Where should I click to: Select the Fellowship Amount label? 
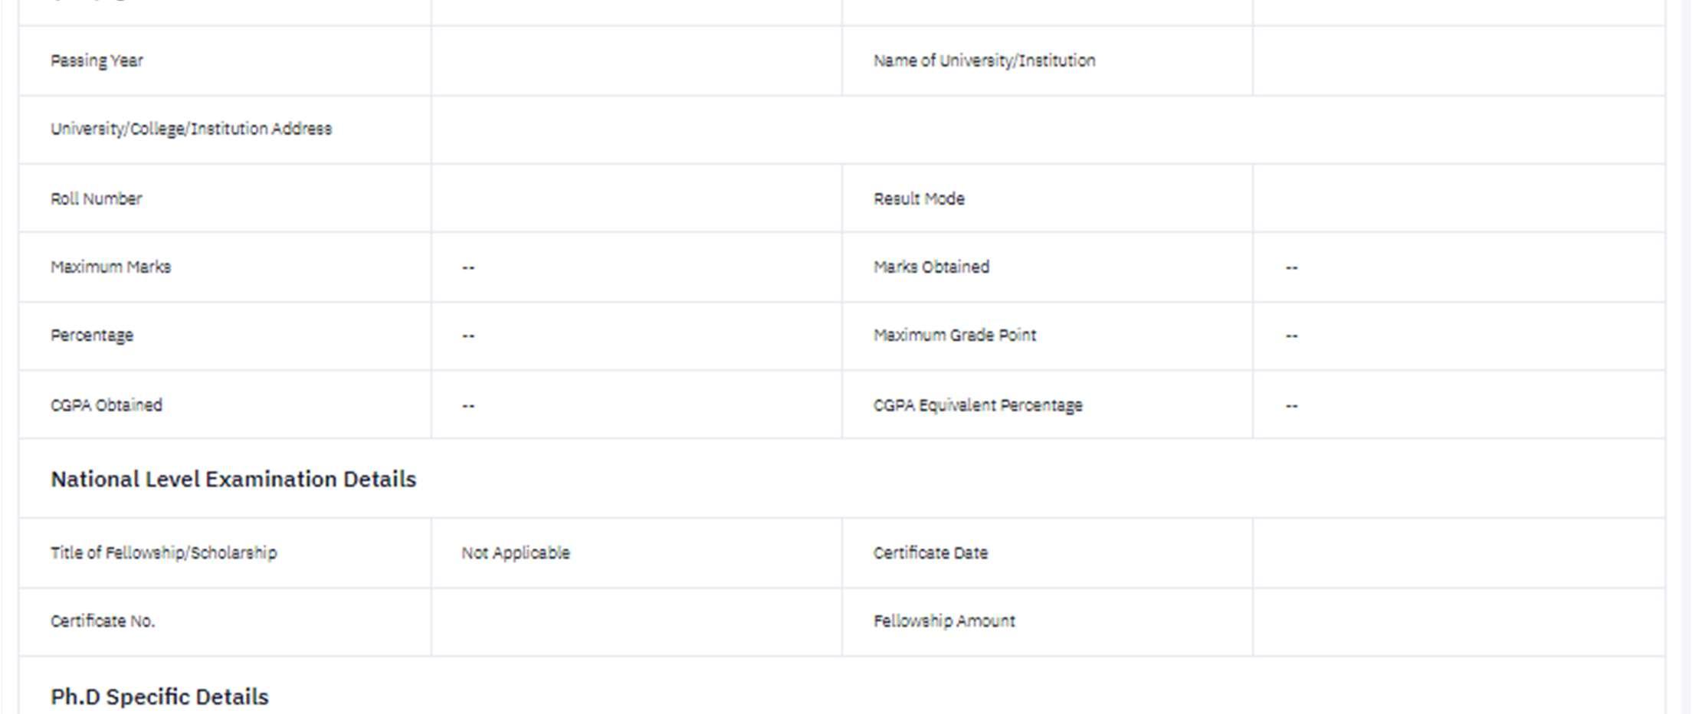[x=944, y=621]
